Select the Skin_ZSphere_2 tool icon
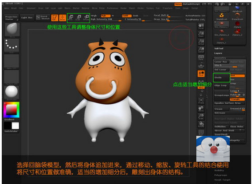This screenshot has width=252, height=184. point(222,32)
